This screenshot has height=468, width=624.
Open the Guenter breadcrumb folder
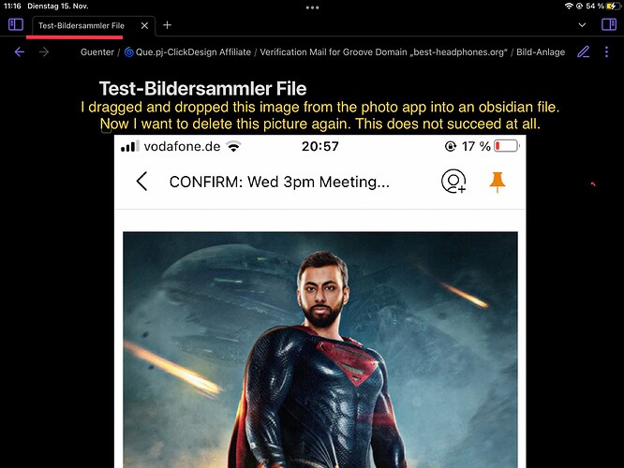click(x=97, y=52)
